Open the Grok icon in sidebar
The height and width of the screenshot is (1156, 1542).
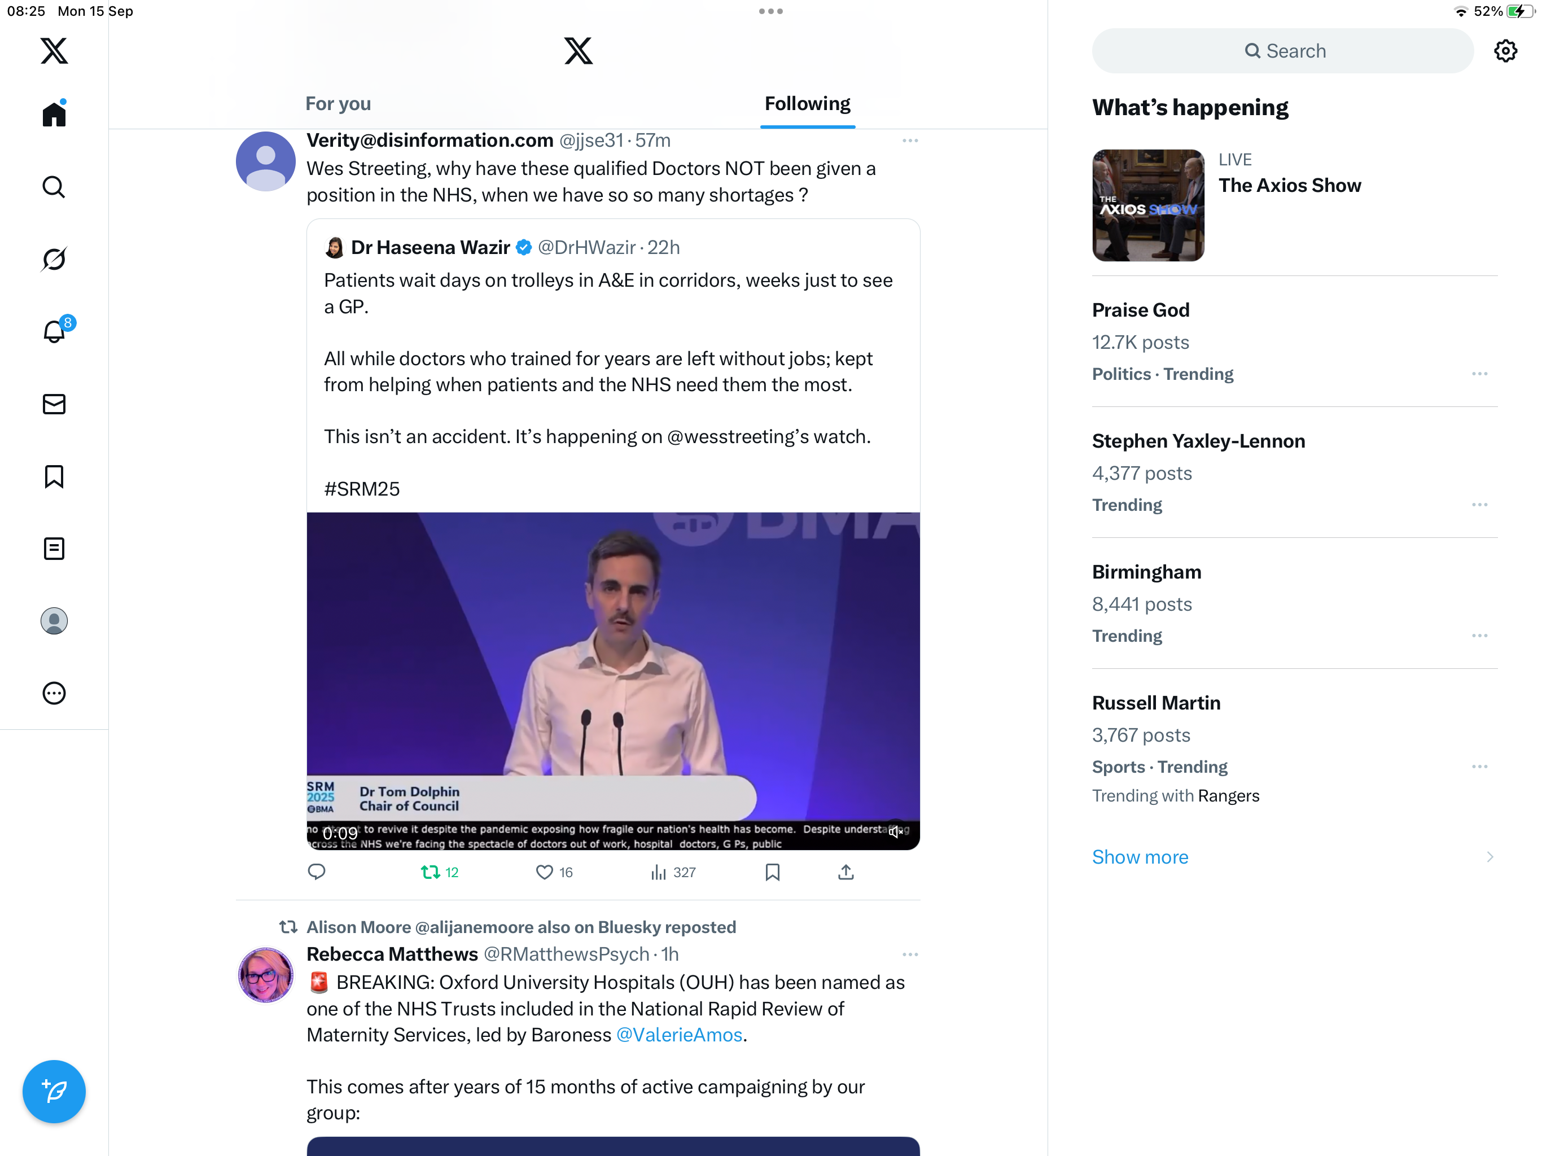(x=54, y=259)
